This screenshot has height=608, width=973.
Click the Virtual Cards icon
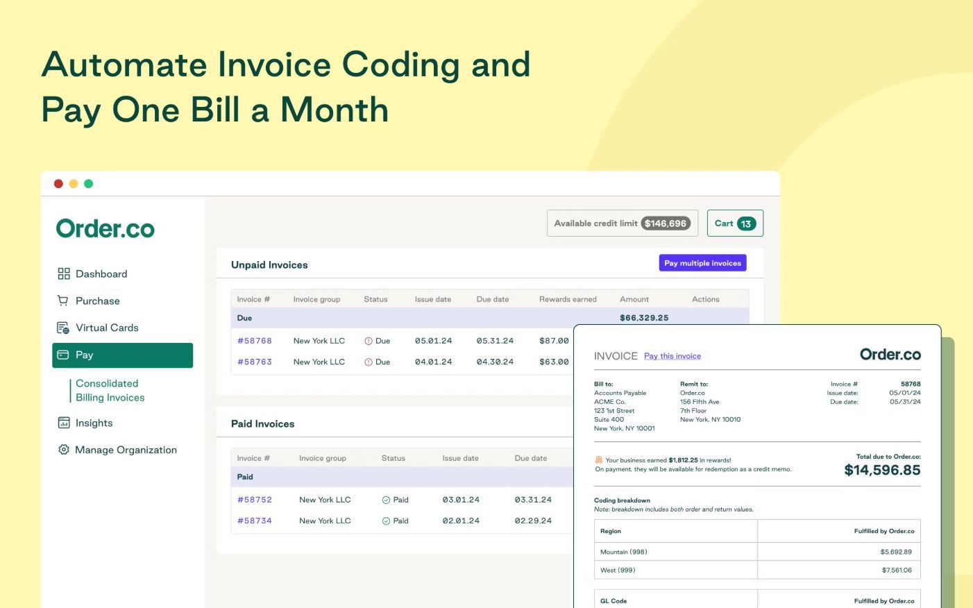[x=63, y=328]
